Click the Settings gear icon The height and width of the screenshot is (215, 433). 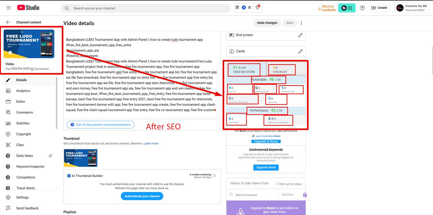(x=8, y=197)
